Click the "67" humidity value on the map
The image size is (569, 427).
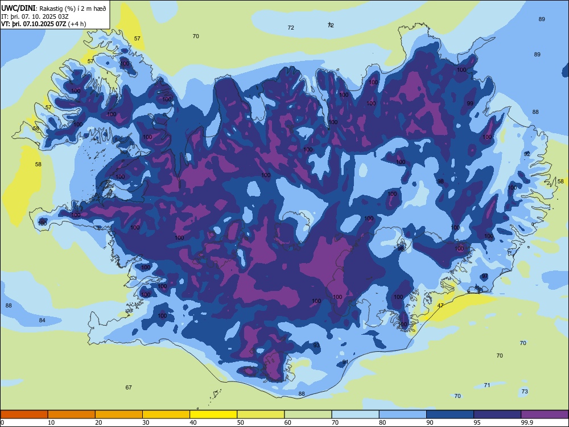point(129,387)
